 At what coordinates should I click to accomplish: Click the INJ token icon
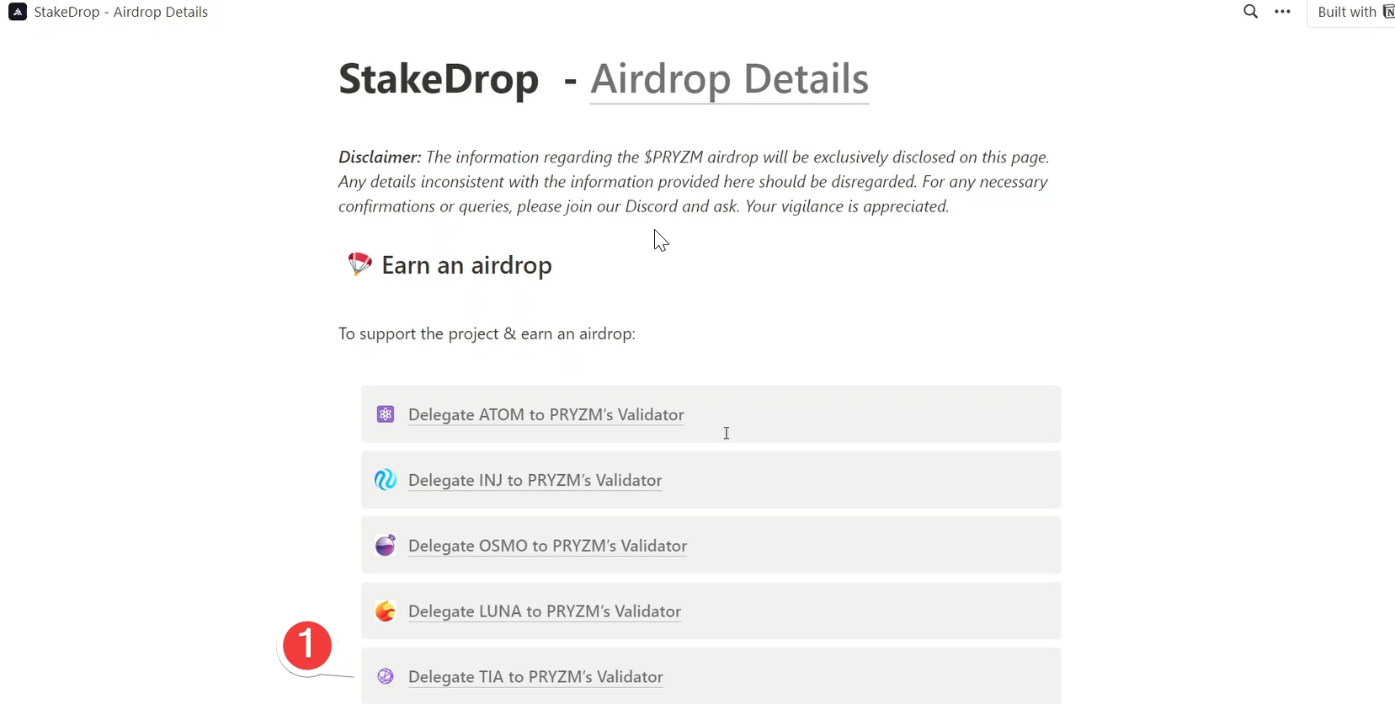tap(386, 480)
